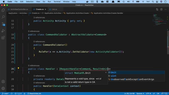Open the Code application menu
Screen dimensions: 169x95
coord(10,2)
